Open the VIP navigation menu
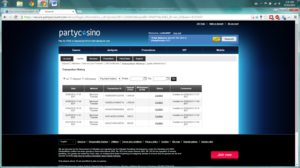The width and height of the screenshot is (300, 168). pos(184,50)
